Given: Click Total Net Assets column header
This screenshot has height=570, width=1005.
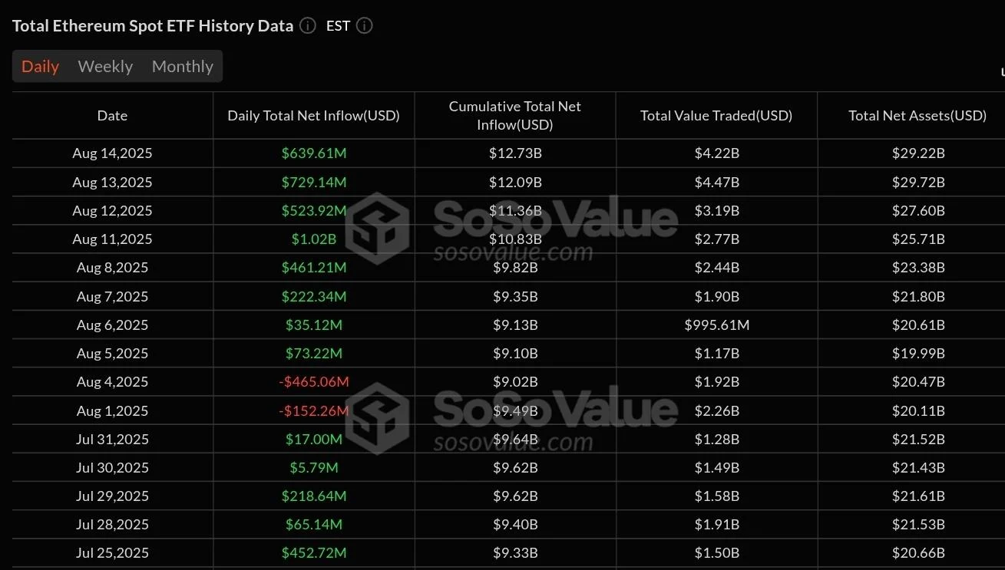Looking at the screenshot, I should pyautogui.click(x=917, y=116).
